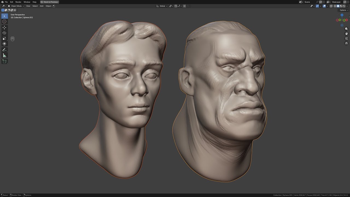Click the mouse status indicator icon
This screenshot has height=197, width=350.
pos(12,39)
